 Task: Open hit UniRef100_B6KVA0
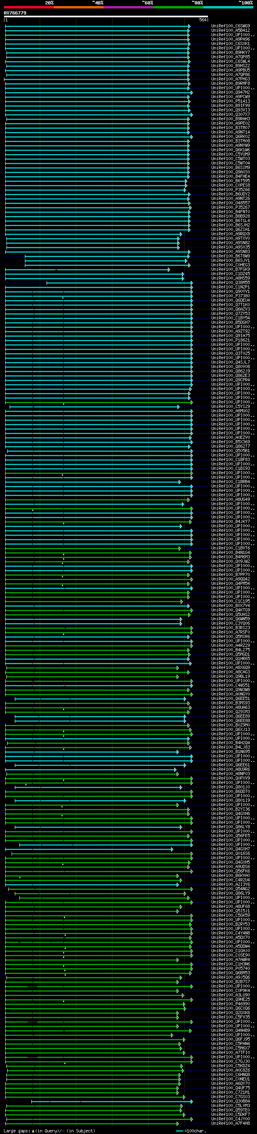click(230, 875)
